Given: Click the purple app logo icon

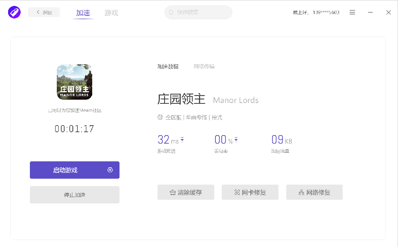Looking at the screenshot, I should (14, 12).
